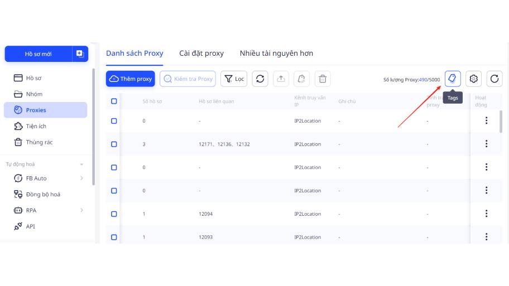This screenshot has width=509, height=286.
Task: Click the batch-create icon beside Hồ sơ mới
Action: [80, 54]
